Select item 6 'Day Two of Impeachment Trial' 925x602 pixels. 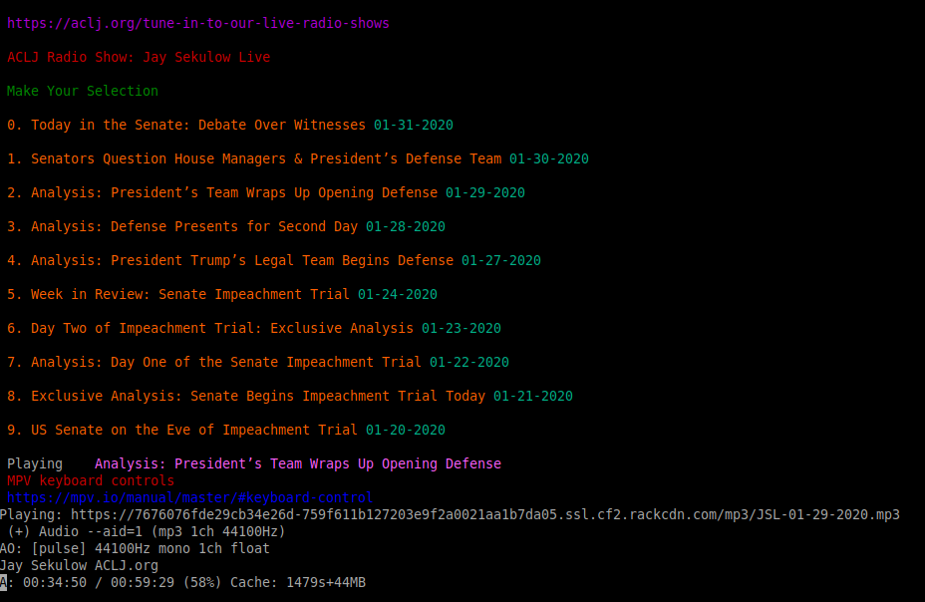210,329
